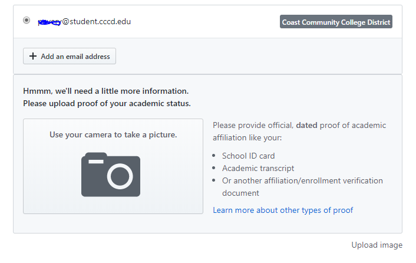Click the student.cccd.edu email address text
The height and width of the screenshot is (263, 416).
(96, 22)
